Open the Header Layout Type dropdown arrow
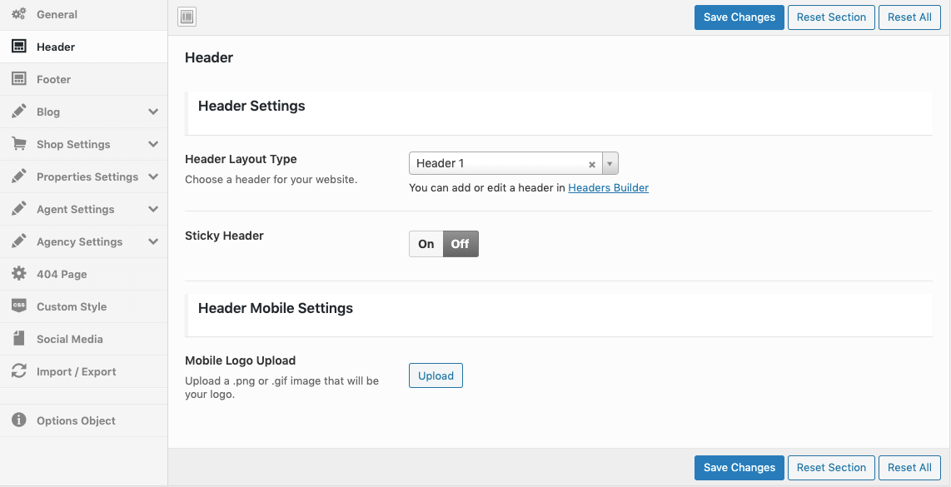The width and height of the screenshot is (951, 487). [610, 163]
